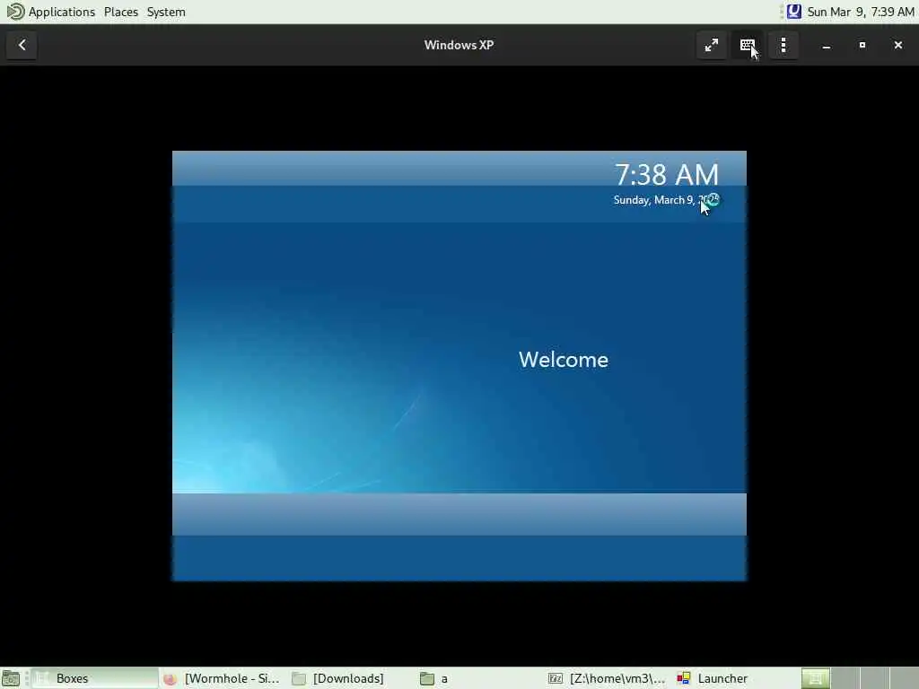
Task: Open the panel clock showing Sun Mar 9
Action: 860,12
